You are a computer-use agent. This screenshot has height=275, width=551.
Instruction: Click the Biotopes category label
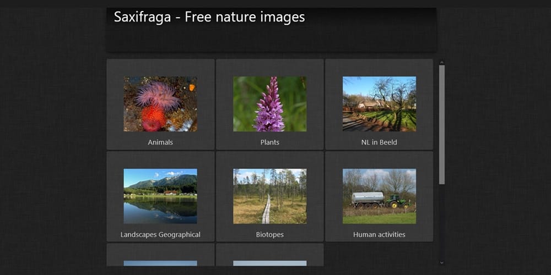point(270,235)
